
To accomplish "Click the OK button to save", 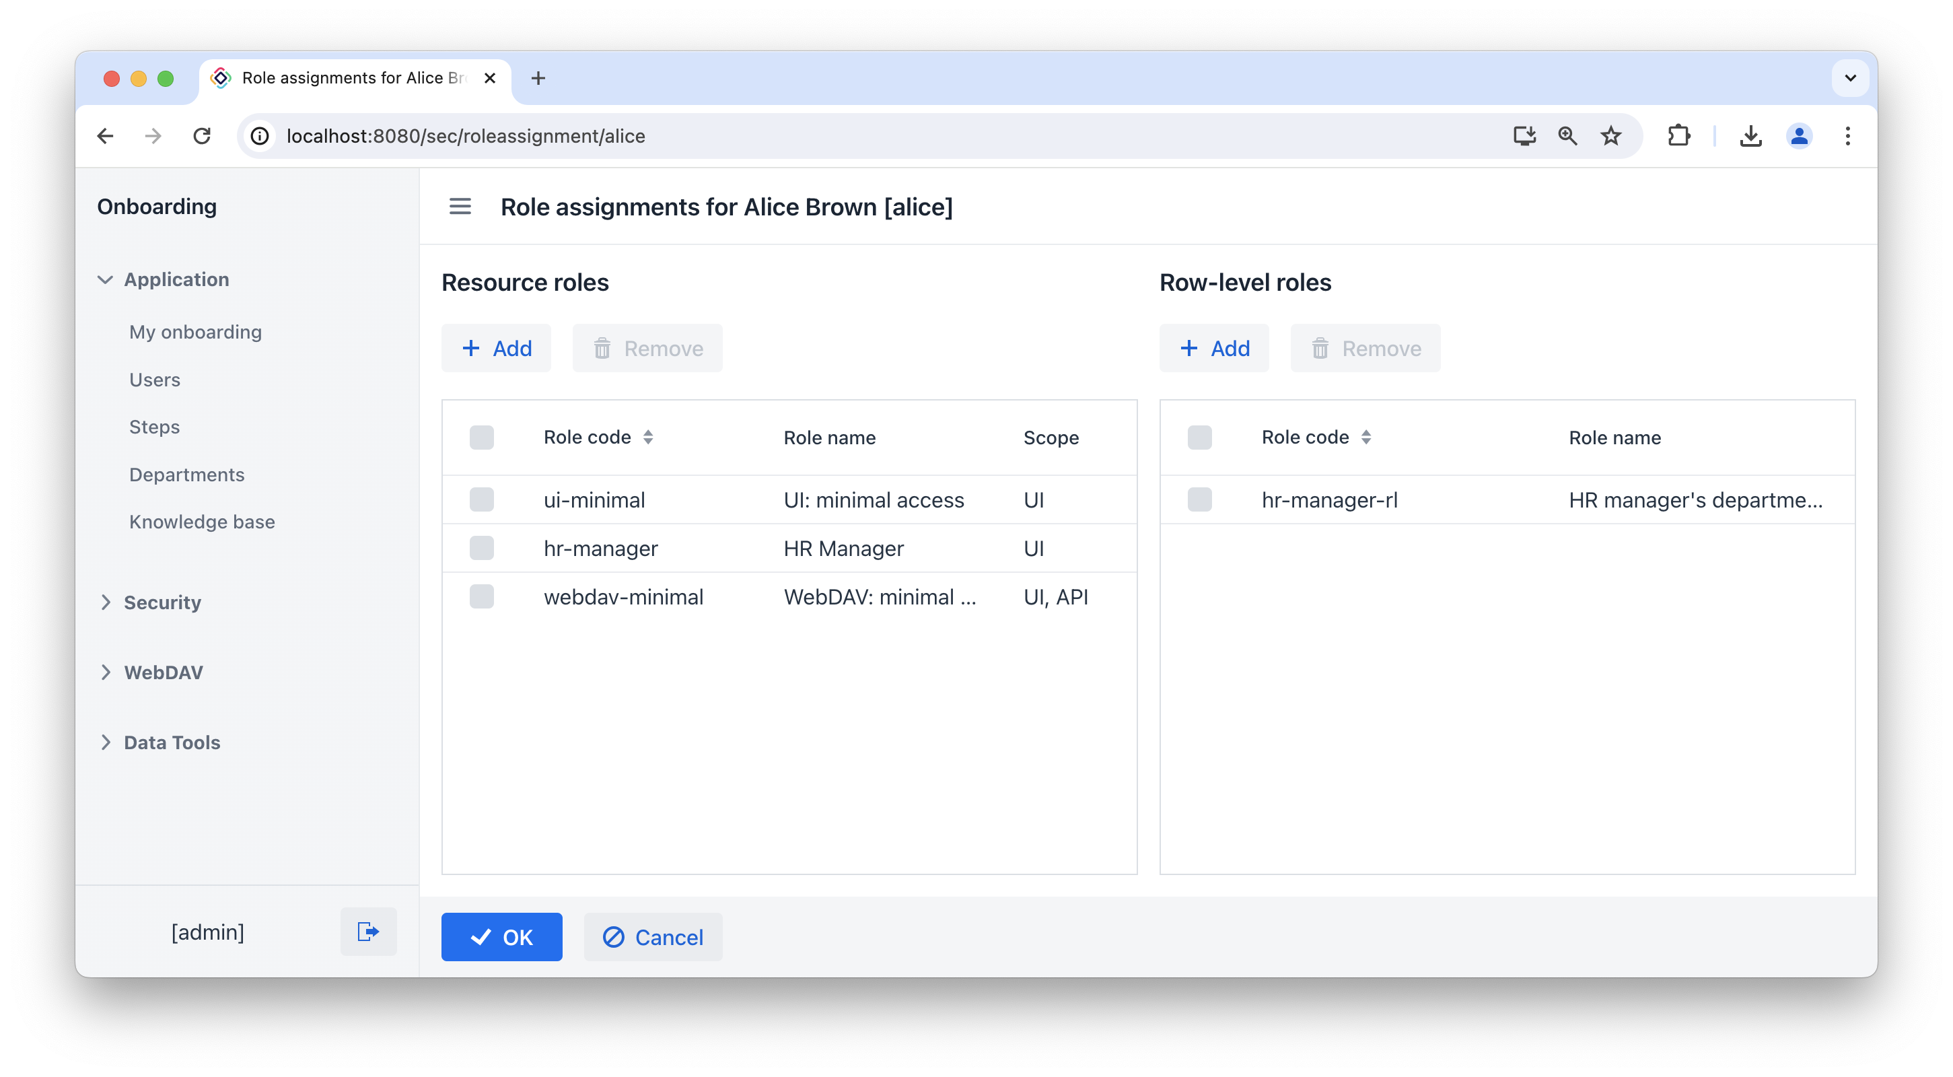I will (501, 936).
